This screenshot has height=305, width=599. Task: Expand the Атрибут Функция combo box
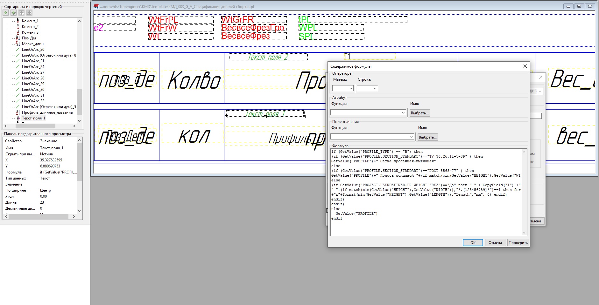(x=368, y=112)
